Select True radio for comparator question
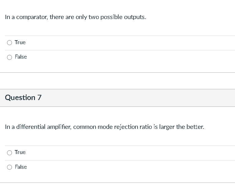 pyautogui.click(x=10, y=43)
